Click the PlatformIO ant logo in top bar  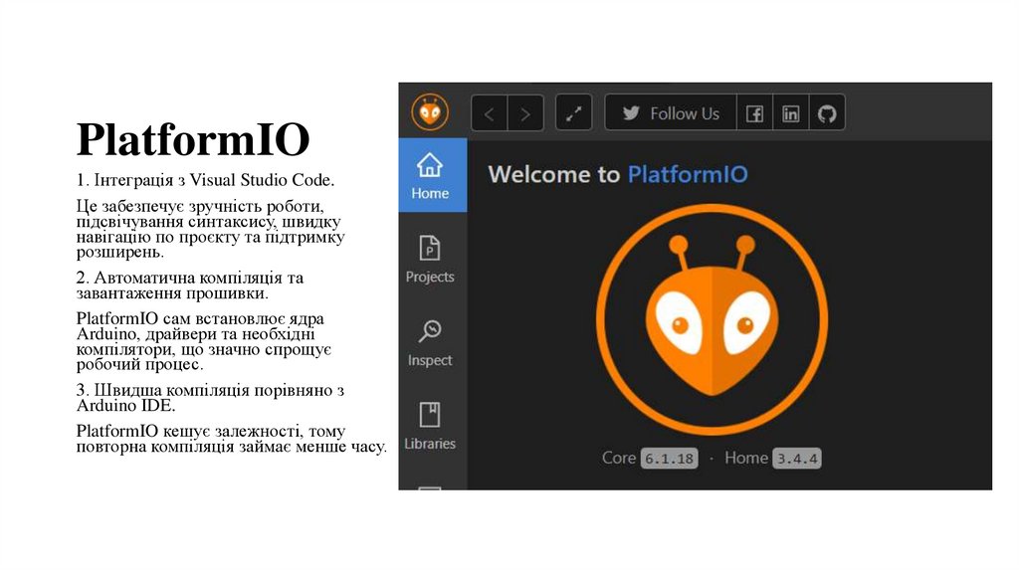pos(430,112)
